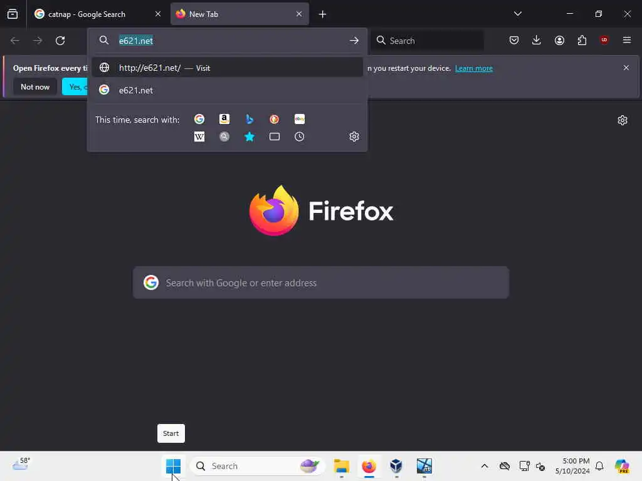Go back using the back arrow

(15, 41)
